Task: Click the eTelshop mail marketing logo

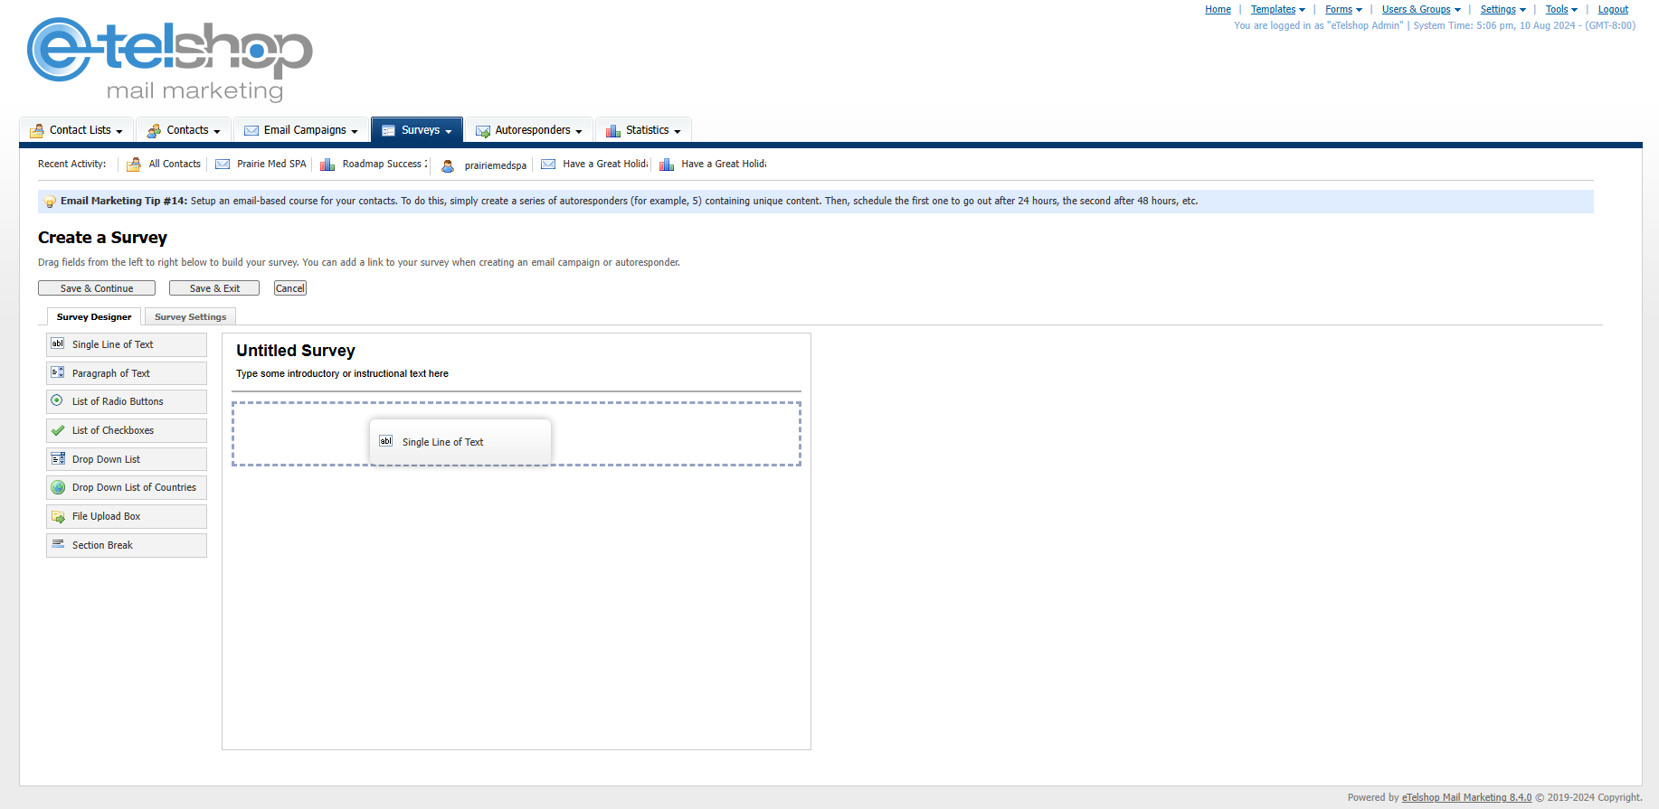Action: click(x=169, y=60)
